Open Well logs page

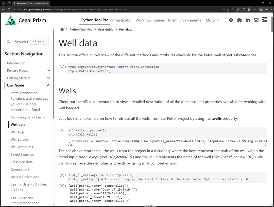(x=18, y=132)
